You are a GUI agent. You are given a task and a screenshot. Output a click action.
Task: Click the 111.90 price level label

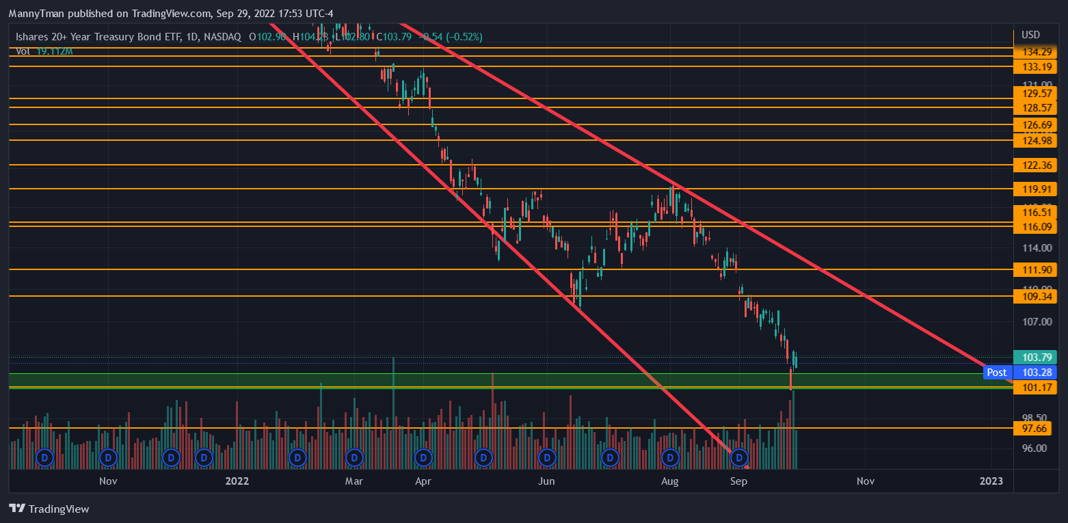pos(1035,270)
